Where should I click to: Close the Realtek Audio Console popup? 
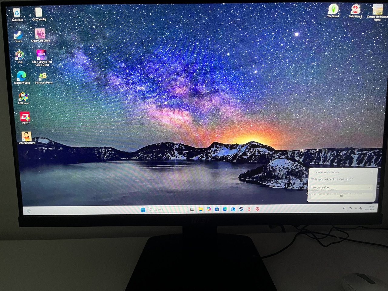[x=373, y=172]
